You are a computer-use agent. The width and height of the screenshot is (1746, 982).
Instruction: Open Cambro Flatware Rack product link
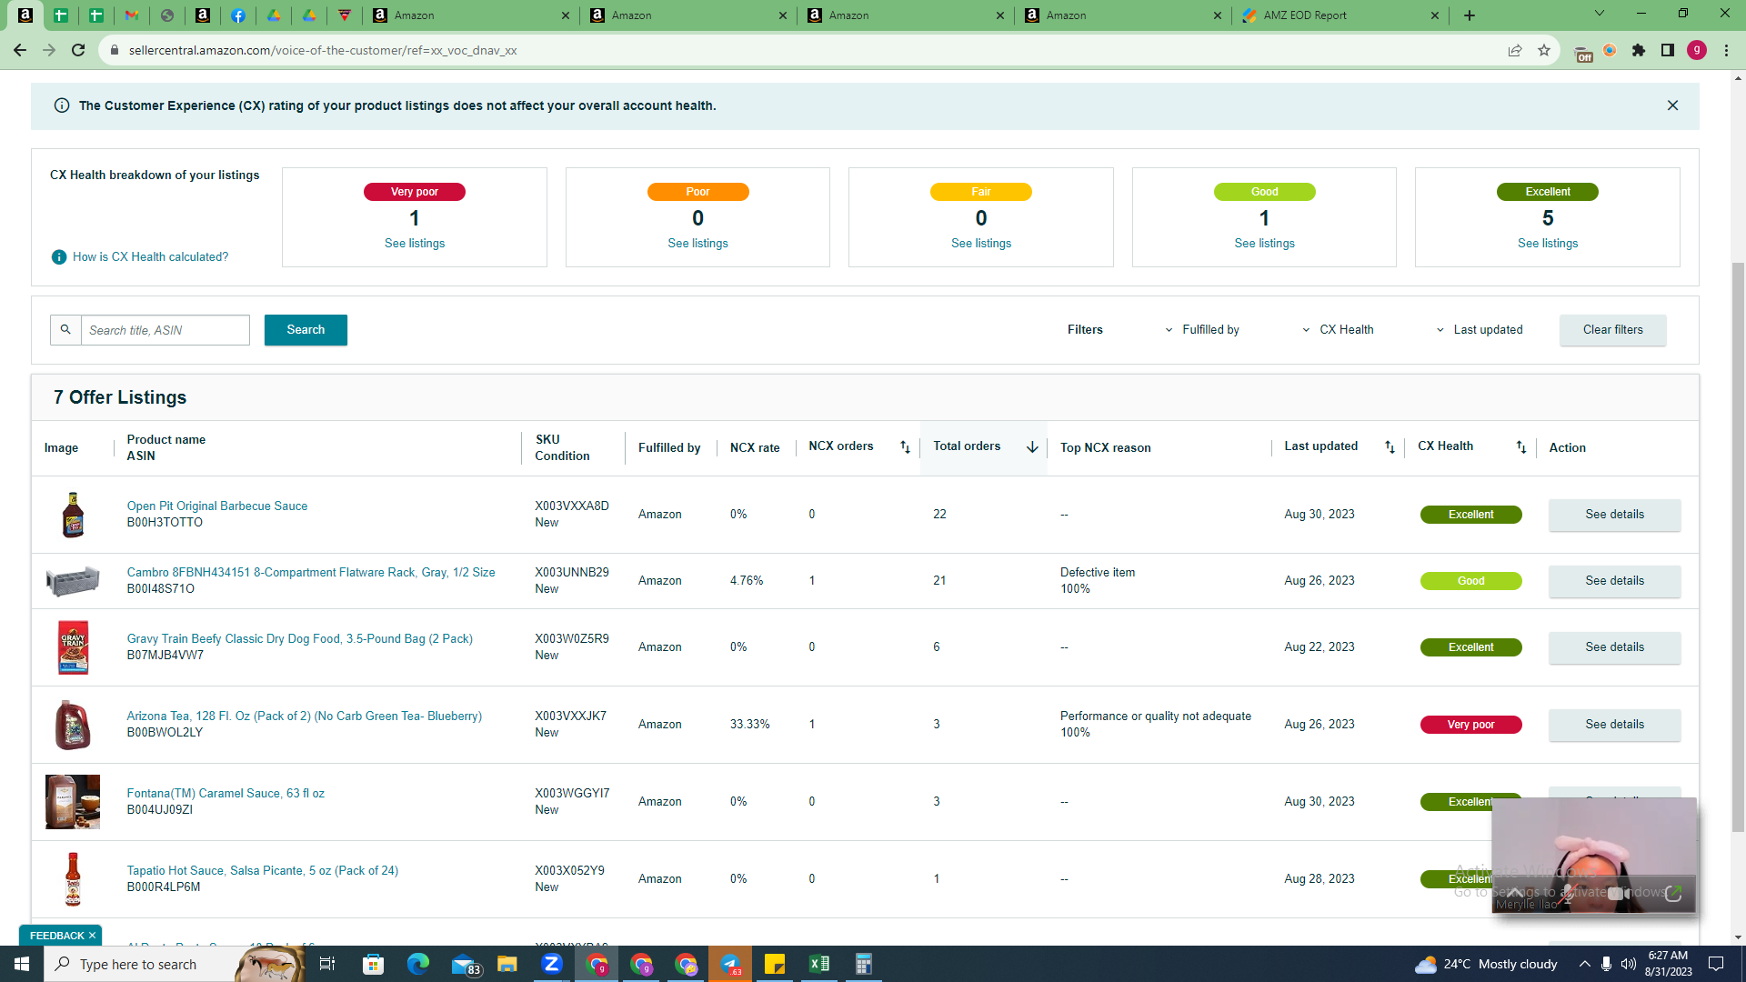tap(311, 573)
